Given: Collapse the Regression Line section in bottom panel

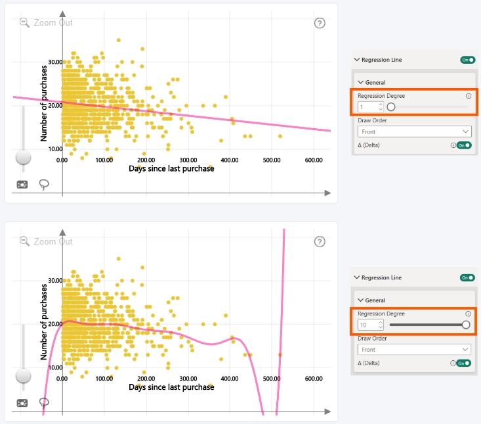Looking at the screenshot, I should 357,277.
